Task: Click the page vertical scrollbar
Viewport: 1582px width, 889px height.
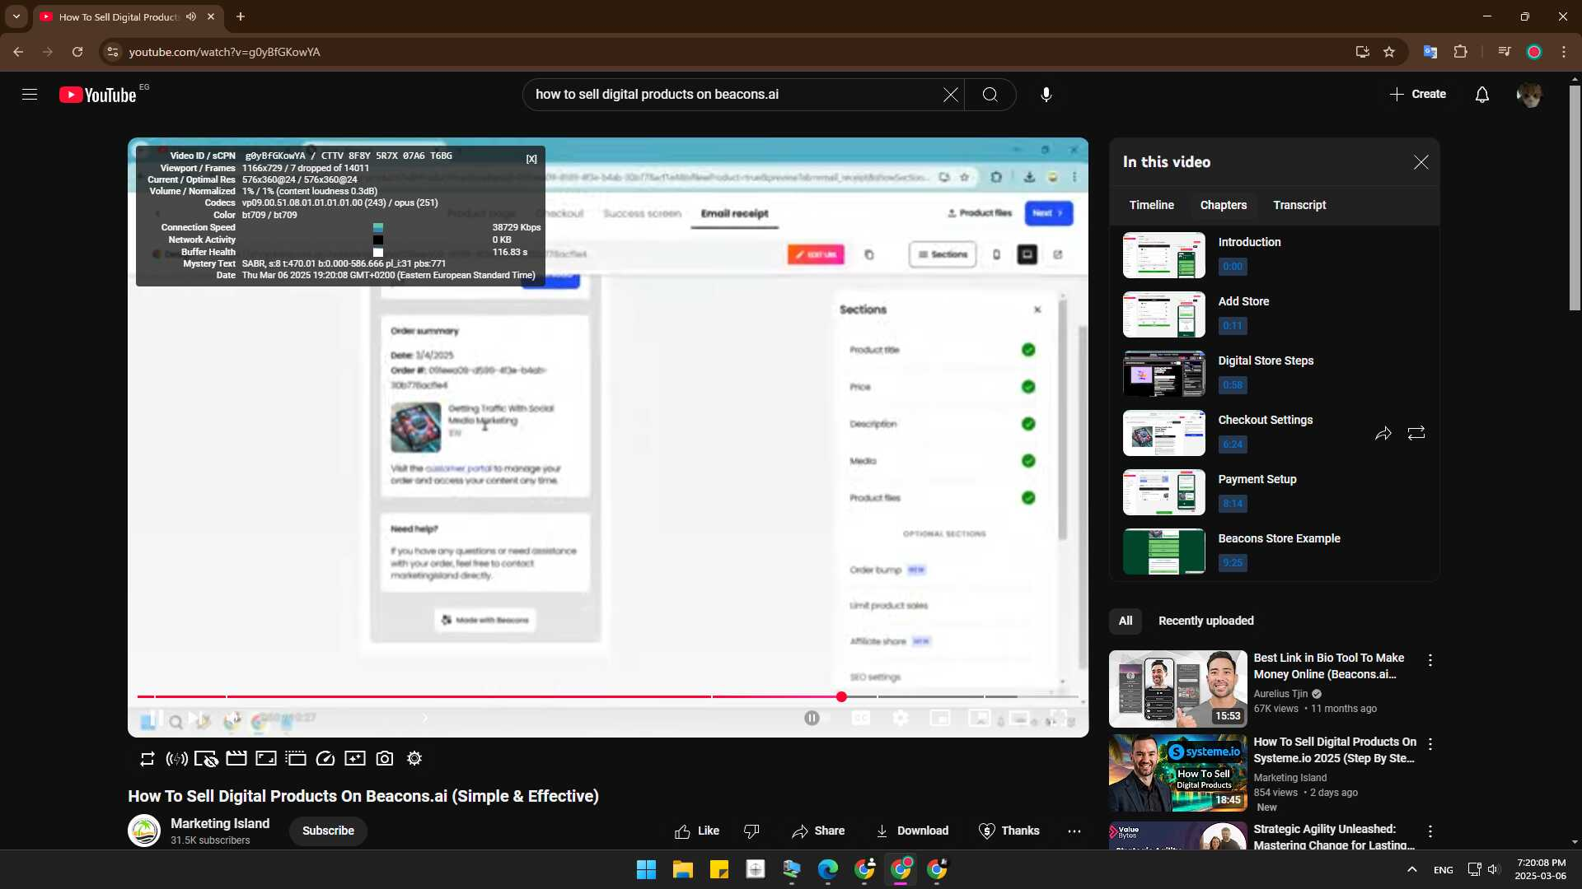Action: pyautogui.click(x=1575, y=198)
